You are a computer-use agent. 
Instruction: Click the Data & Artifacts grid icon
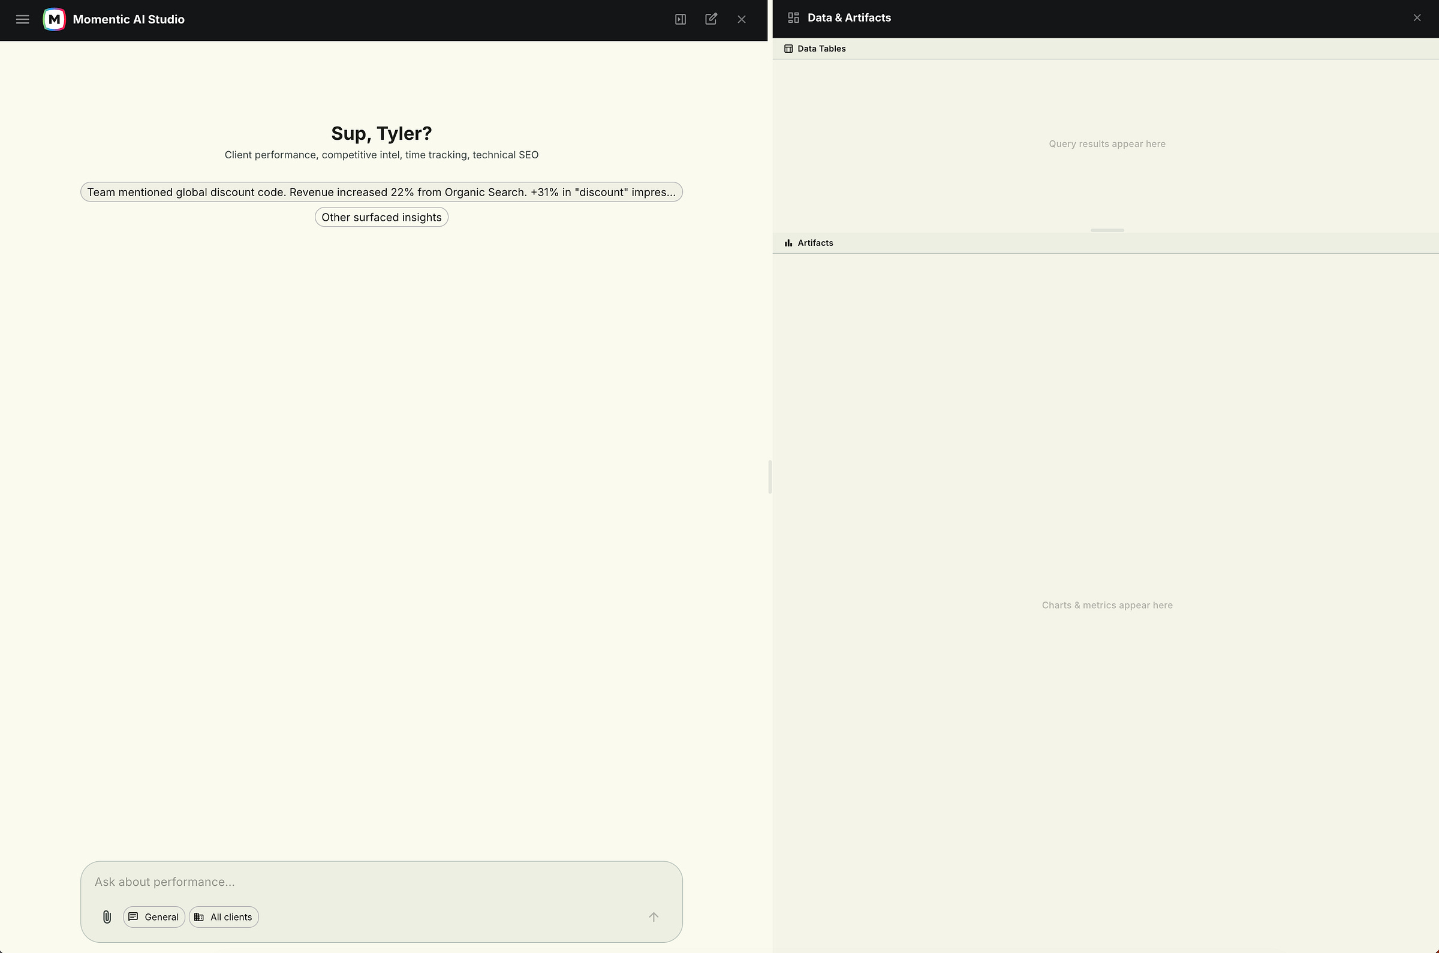[793, 17]
